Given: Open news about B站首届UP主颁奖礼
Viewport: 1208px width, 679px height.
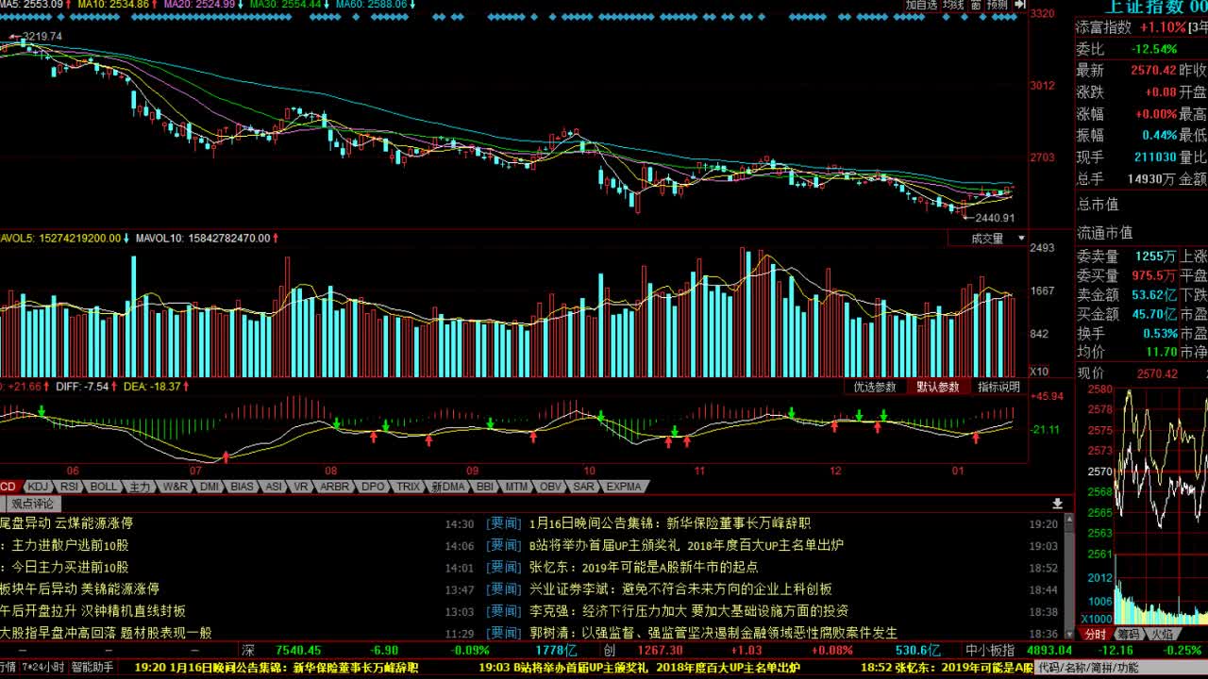Looking at the screenshot, I should click(686, 545).
